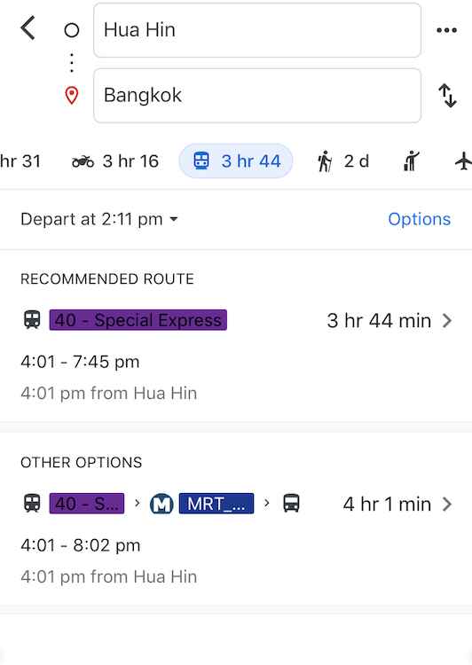Screen dimensions: 472x665
Task: Expand the 4 hr 1 min route chevron
Action: [x=446, y=505]
